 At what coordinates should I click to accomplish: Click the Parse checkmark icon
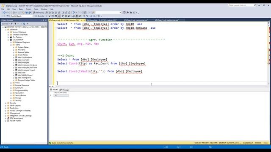(50, 16)
